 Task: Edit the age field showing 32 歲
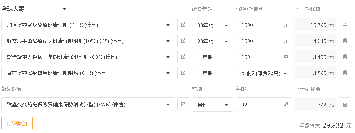[264, 104]
